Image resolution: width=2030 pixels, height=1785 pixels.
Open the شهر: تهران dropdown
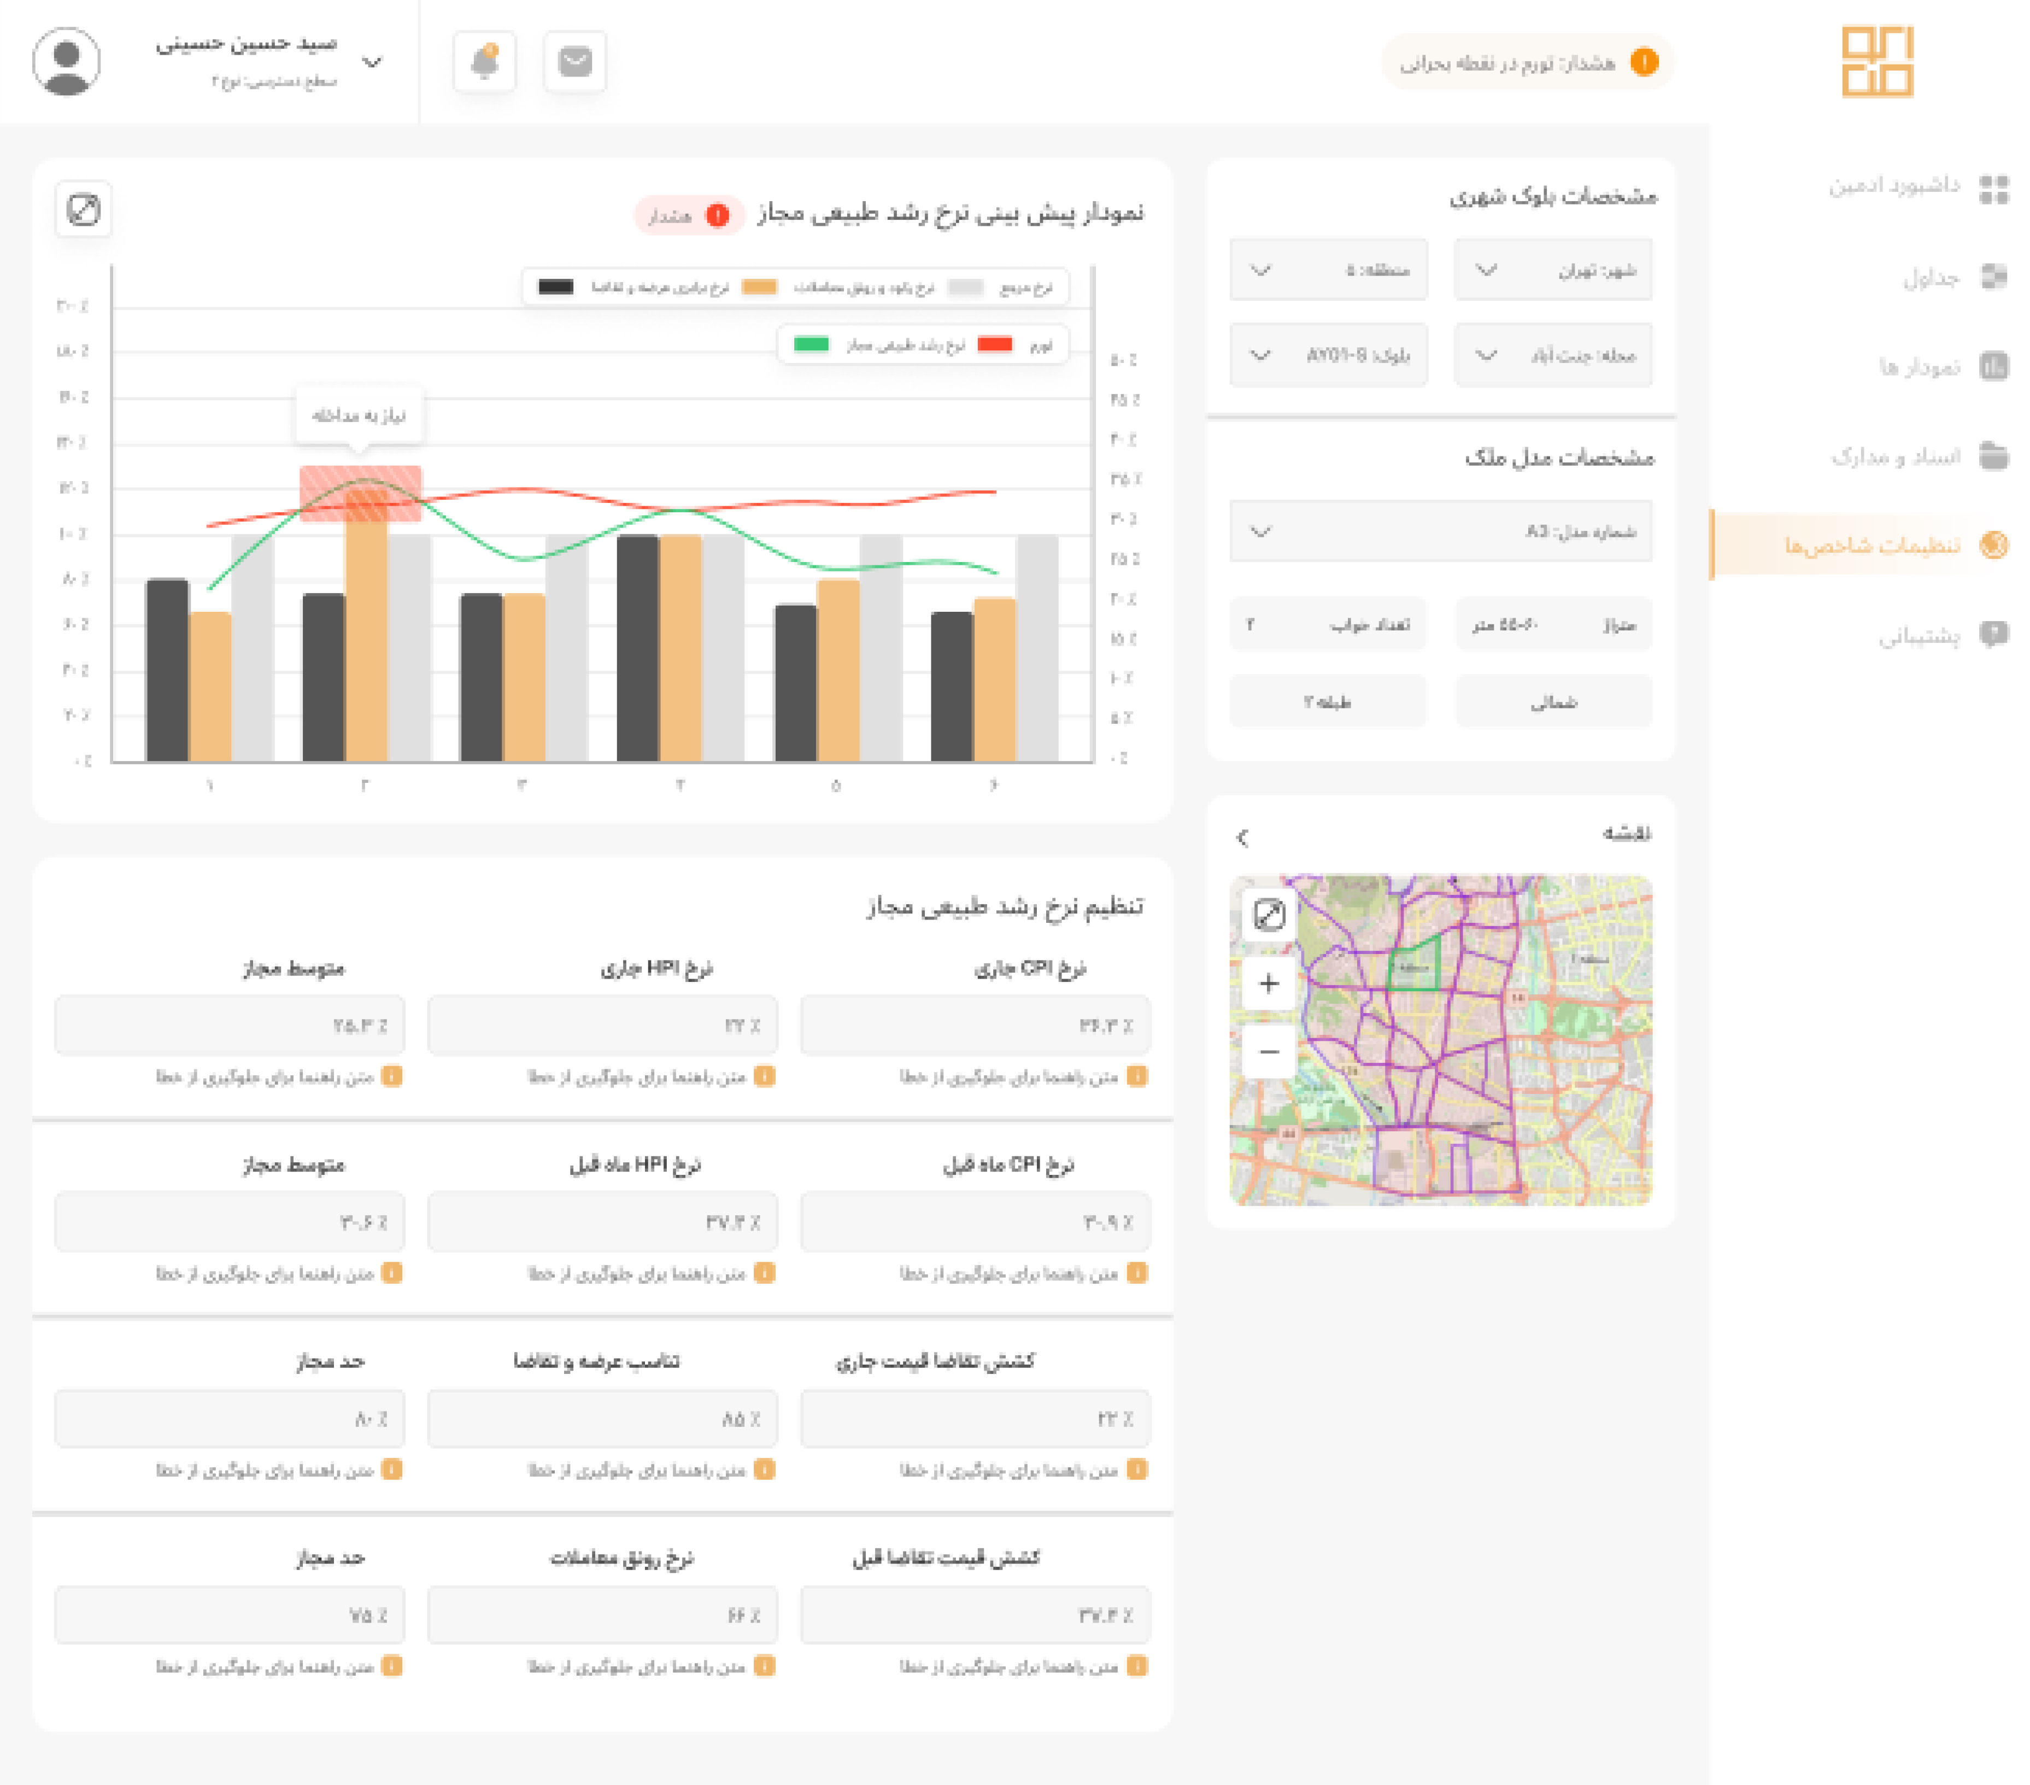point(1552,270)
